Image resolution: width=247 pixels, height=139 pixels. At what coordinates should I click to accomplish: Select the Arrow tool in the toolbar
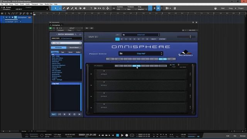point(55,8)
